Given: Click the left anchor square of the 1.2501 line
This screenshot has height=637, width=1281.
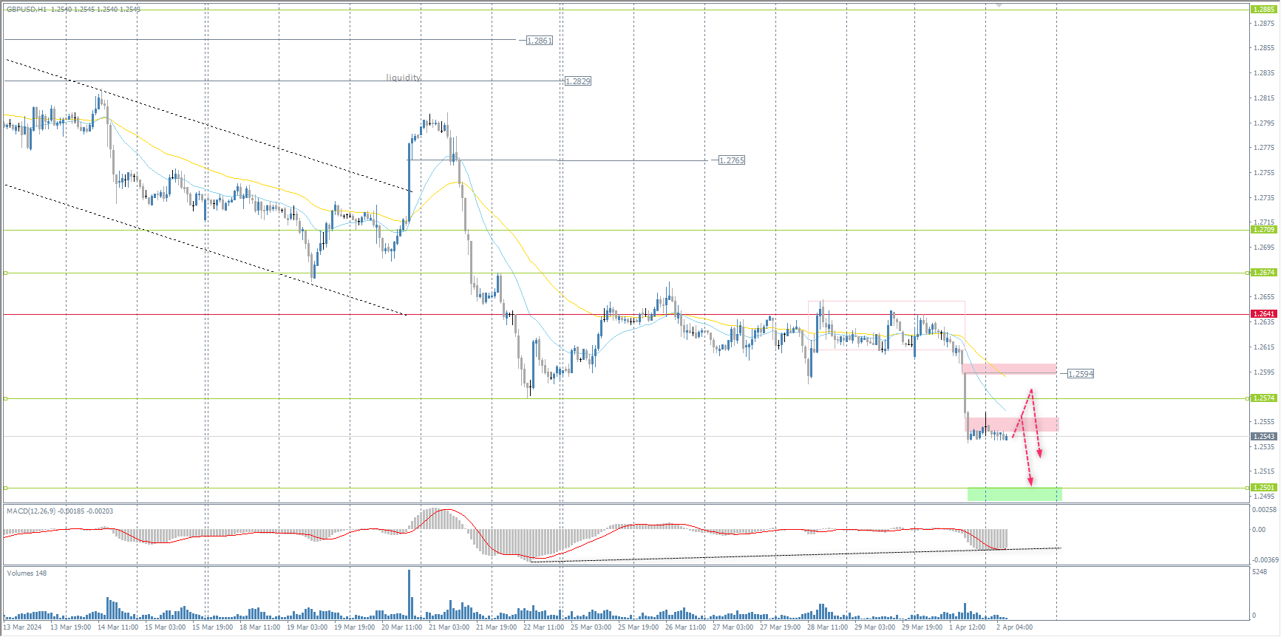Looking at the screenshot, I should [x=6, y=488].
